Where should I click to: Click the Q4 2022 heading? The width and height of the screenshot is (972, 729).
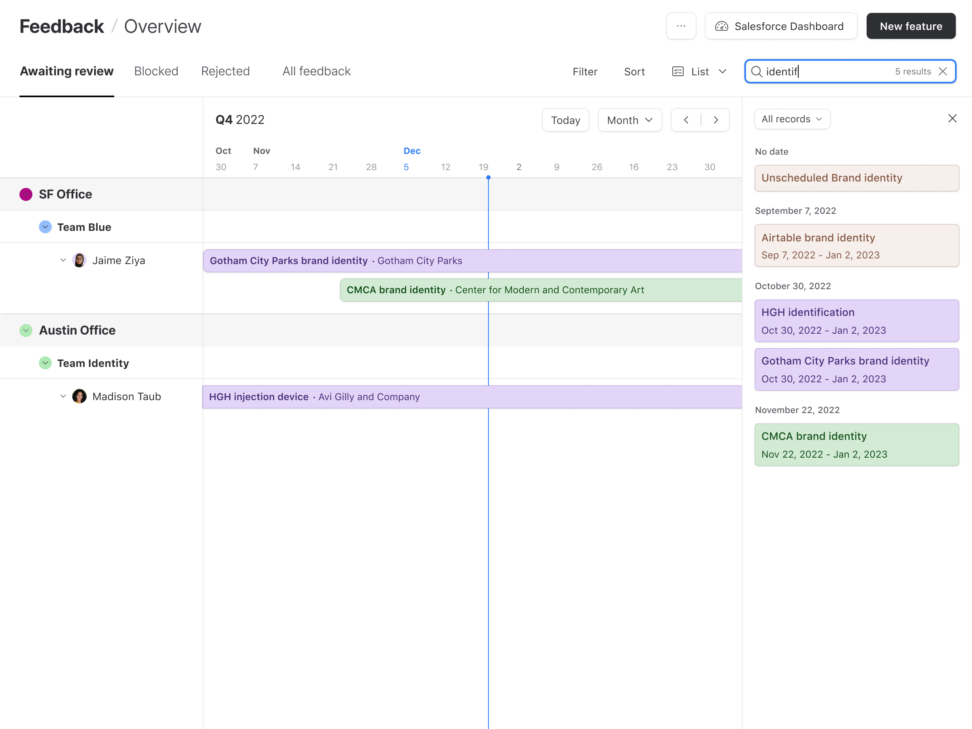tap(240, 119)
